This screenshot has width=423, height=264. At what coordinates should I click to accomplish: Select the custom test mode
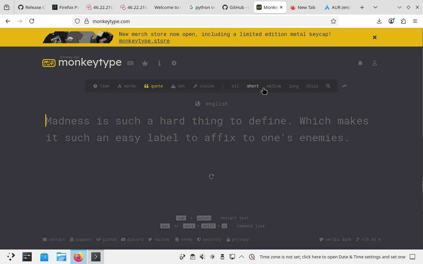tap(204, 86)
